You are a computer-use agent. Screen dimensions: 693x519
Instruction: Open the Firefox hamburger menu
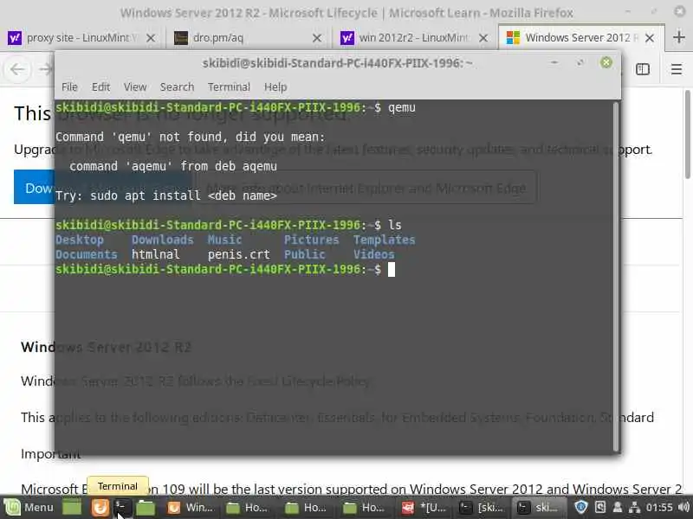click(x=677, y=69)
